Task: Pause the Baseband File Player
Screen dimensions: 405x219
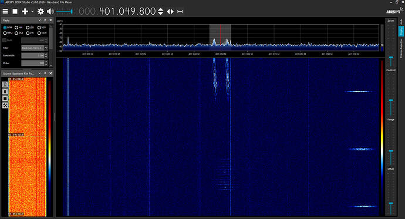Action: 5,92
